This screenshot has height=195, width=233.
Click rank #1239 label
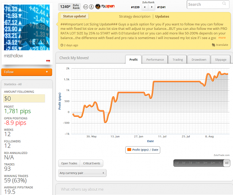[135, 7]
